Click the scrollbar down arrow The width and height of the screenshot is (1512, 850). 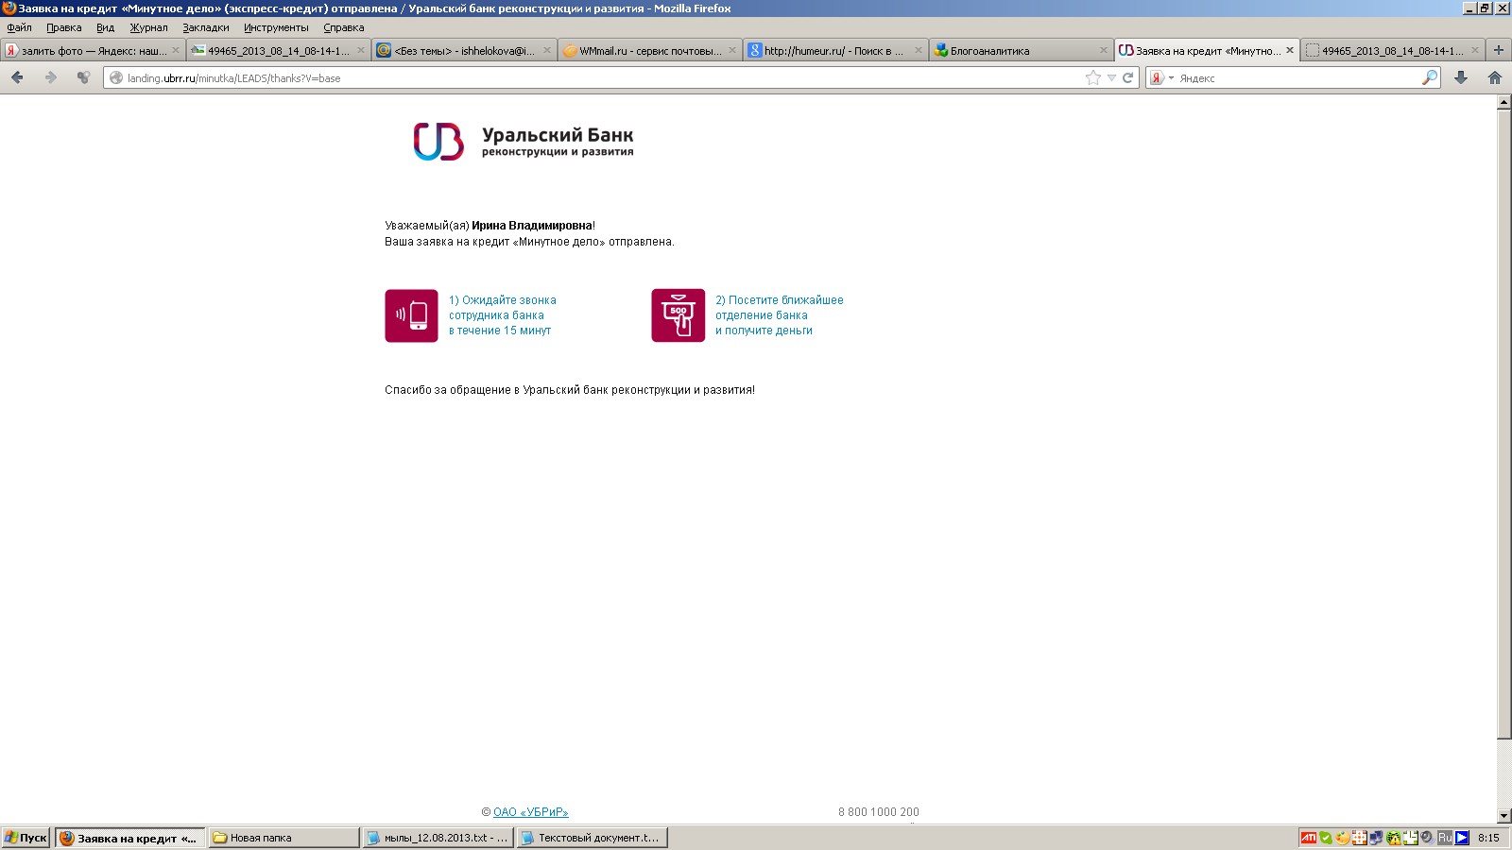[1504, 816]
